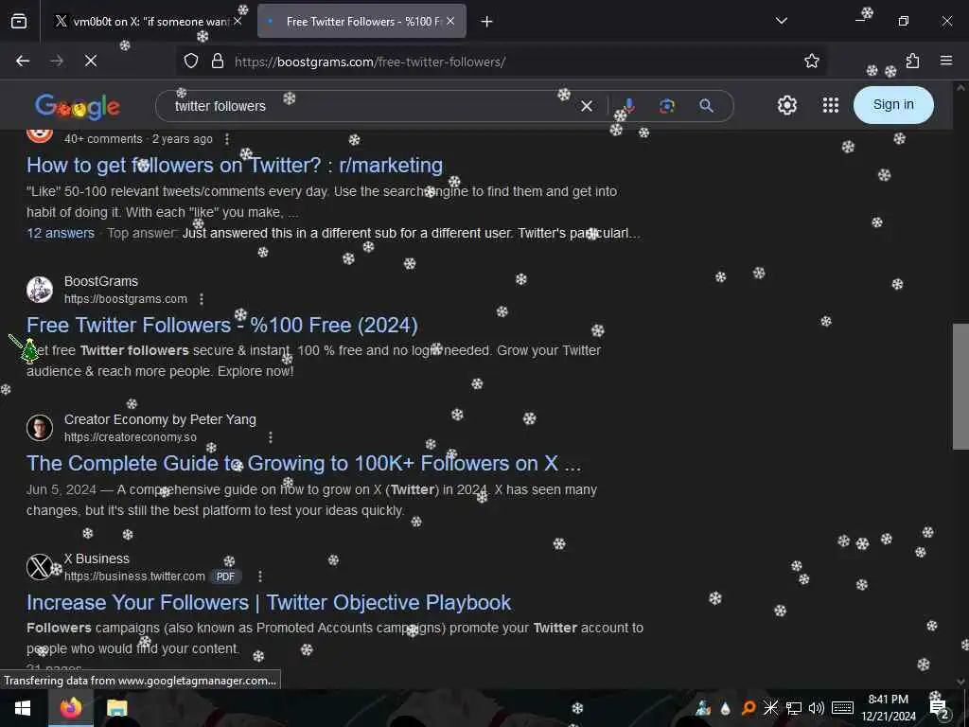Click the orange magnifier system tray icon

pos(749,708)
